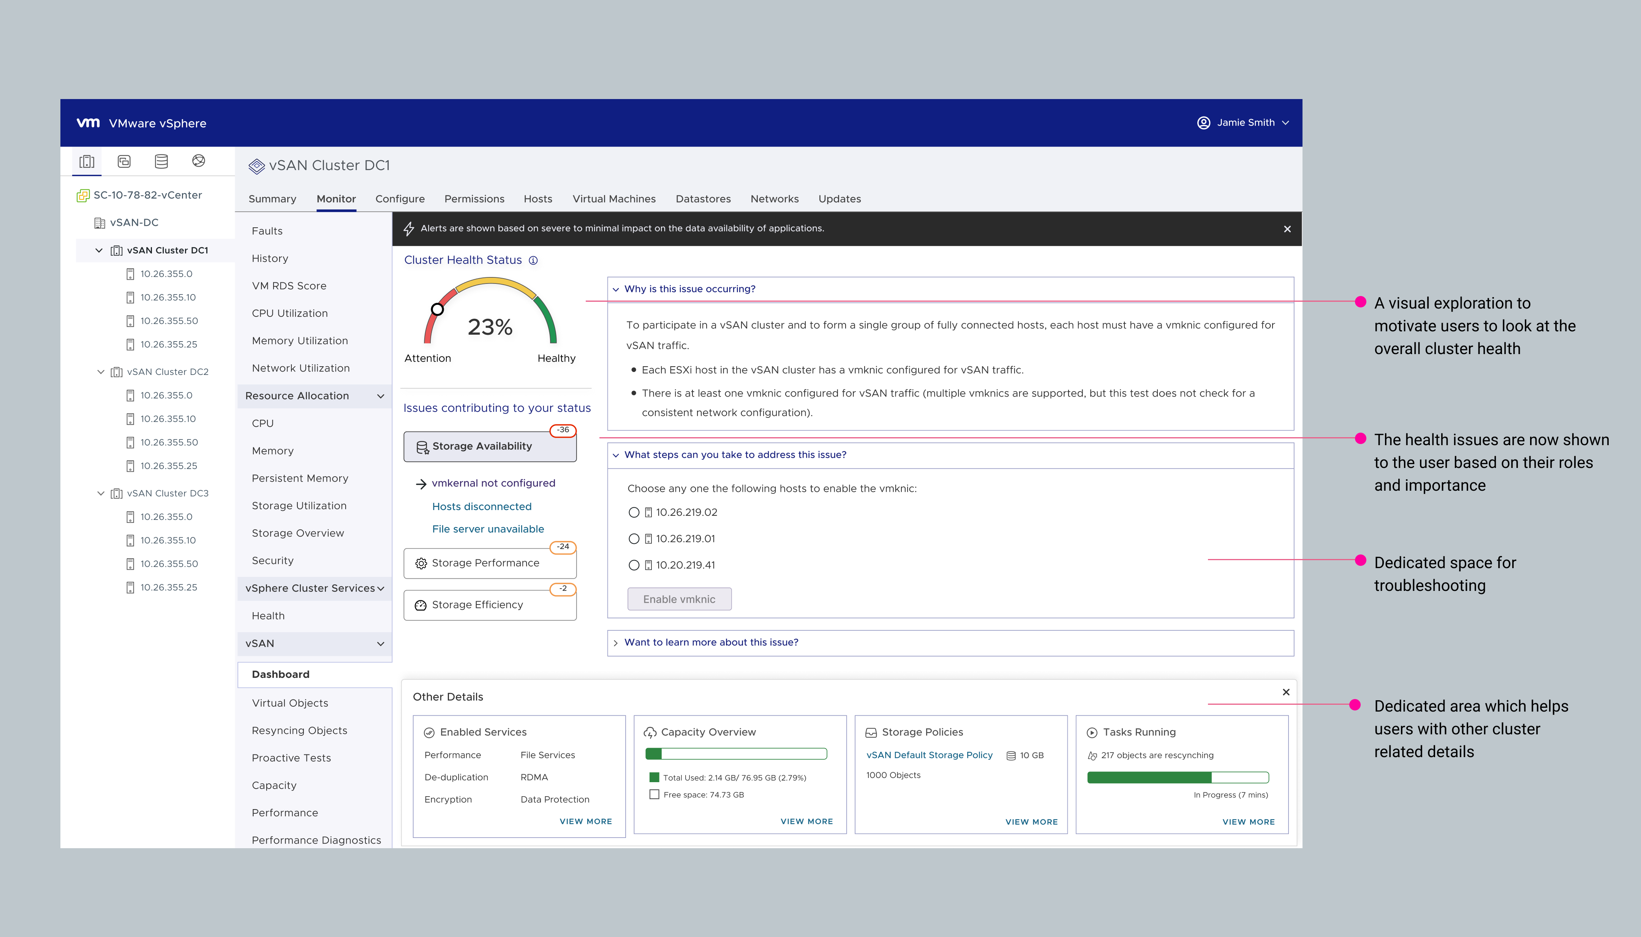Open the Jamie Smith user dropdown
This screenshot has height=937, width=1641.
pyautogui.click(x=1244, y=123)
